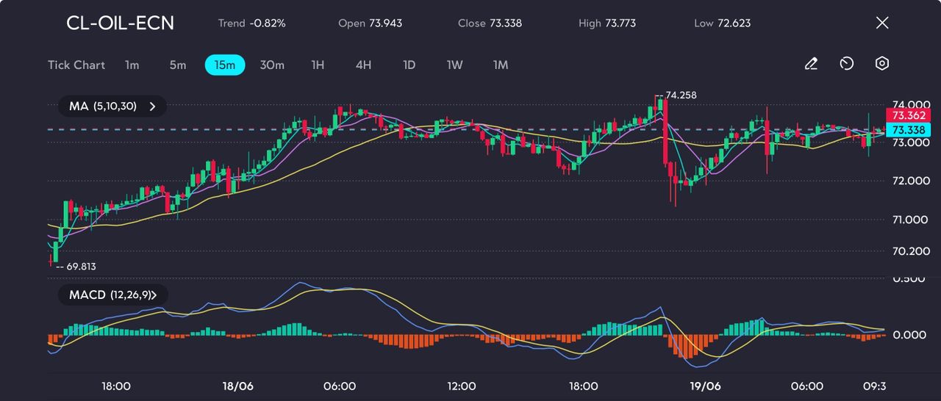
Task: Expand the MACD (12,26,9) settings
Action: (x=112, y=295)
